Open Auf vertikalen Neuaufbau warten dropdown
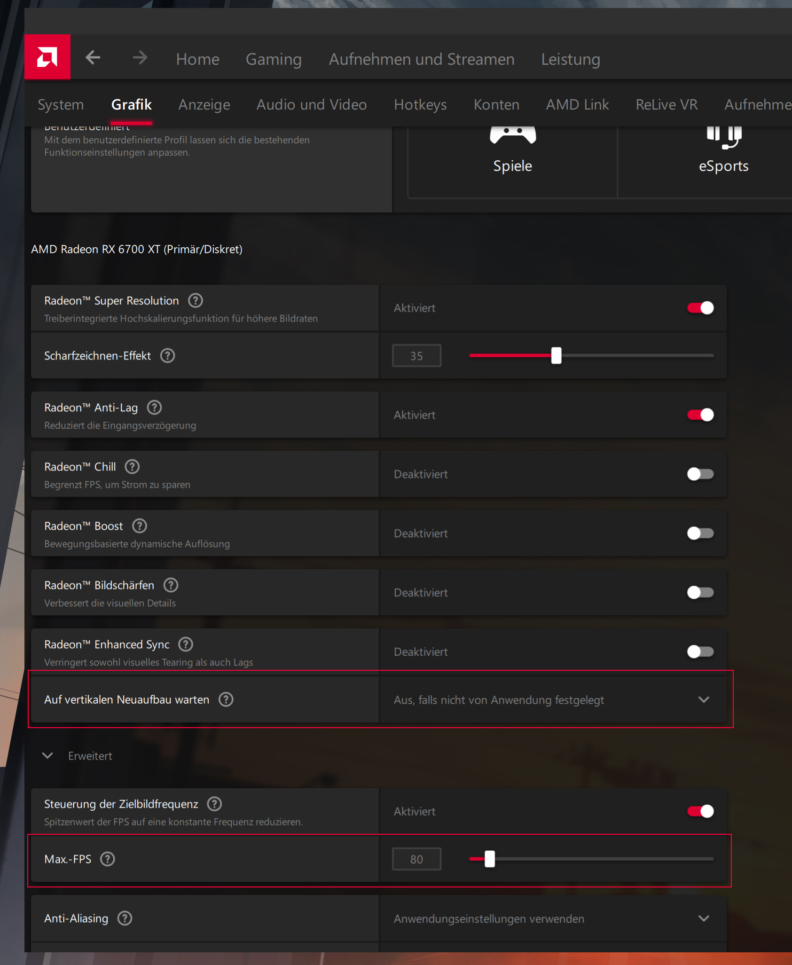The height and width of the screenshot is (965, 792). (x=553, y=699)
